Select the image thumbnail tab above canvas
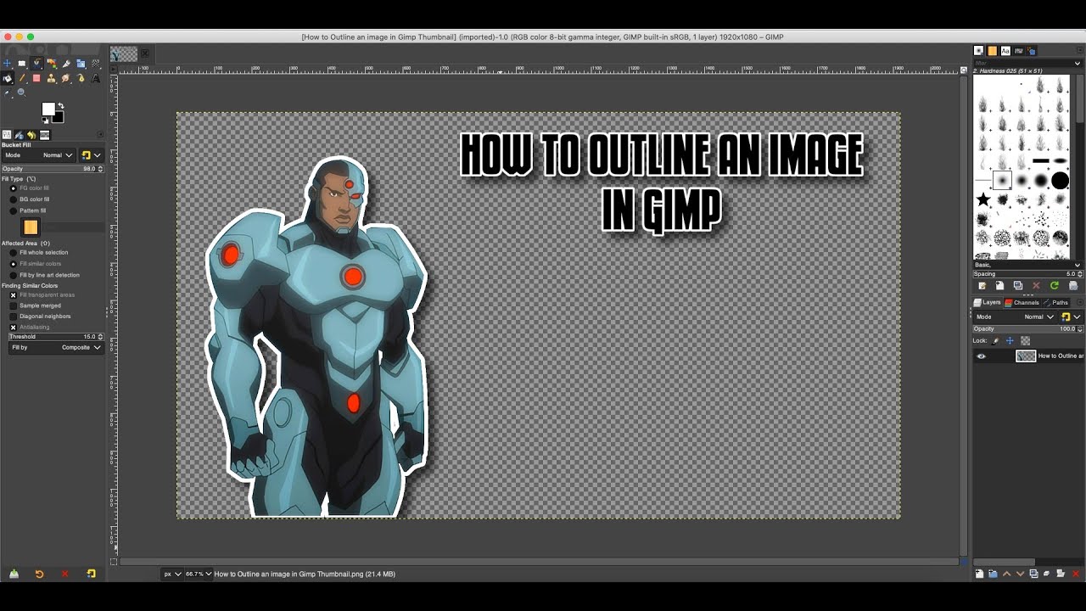This screenshot has width=1086, height=611. coord(124,53)
